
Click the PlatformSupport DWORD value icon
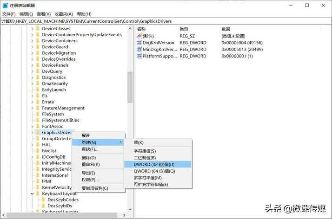[139, 56]
